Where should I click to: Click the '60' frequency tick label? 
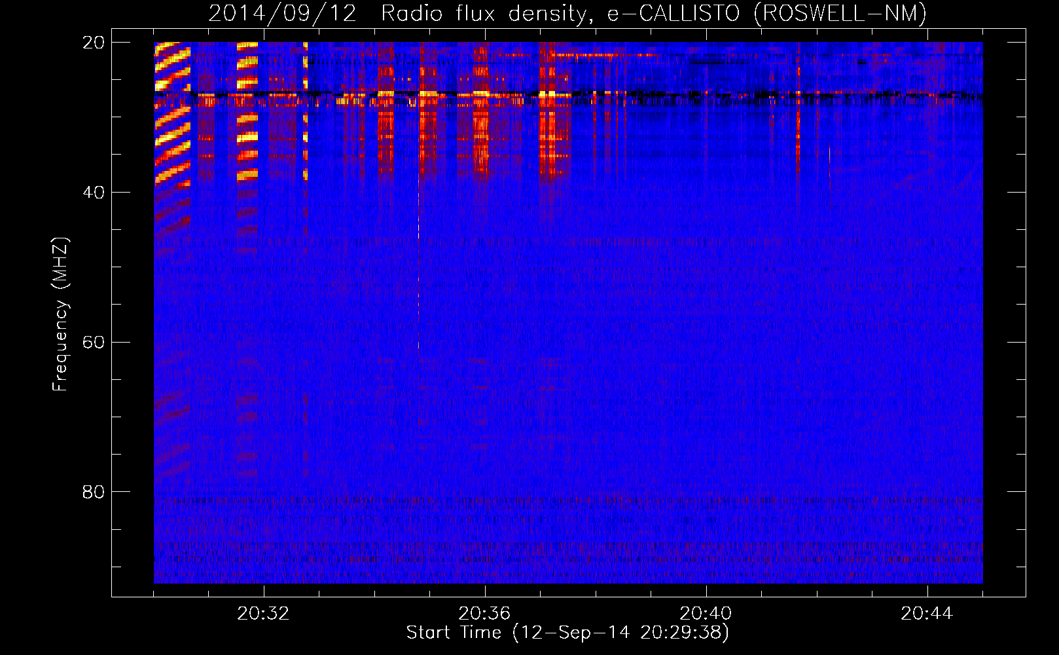pyautogui.click(x=94, y=343)
